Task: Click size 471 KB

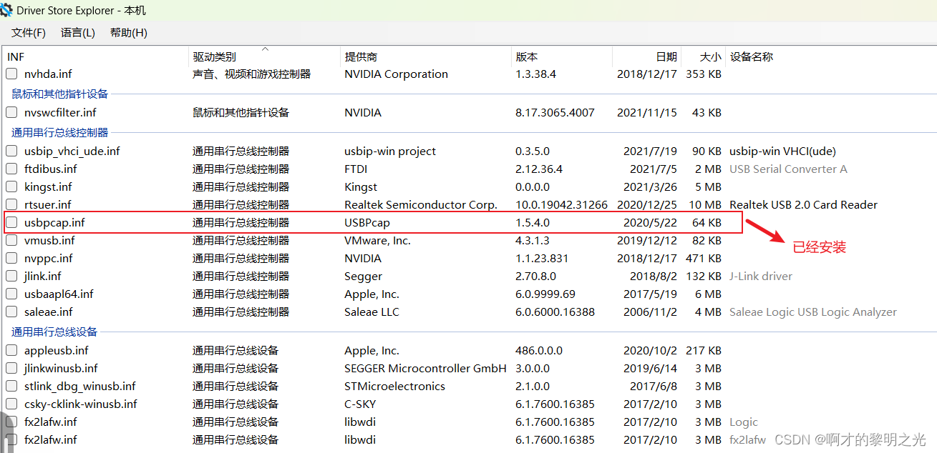Action: coord(703,258)
